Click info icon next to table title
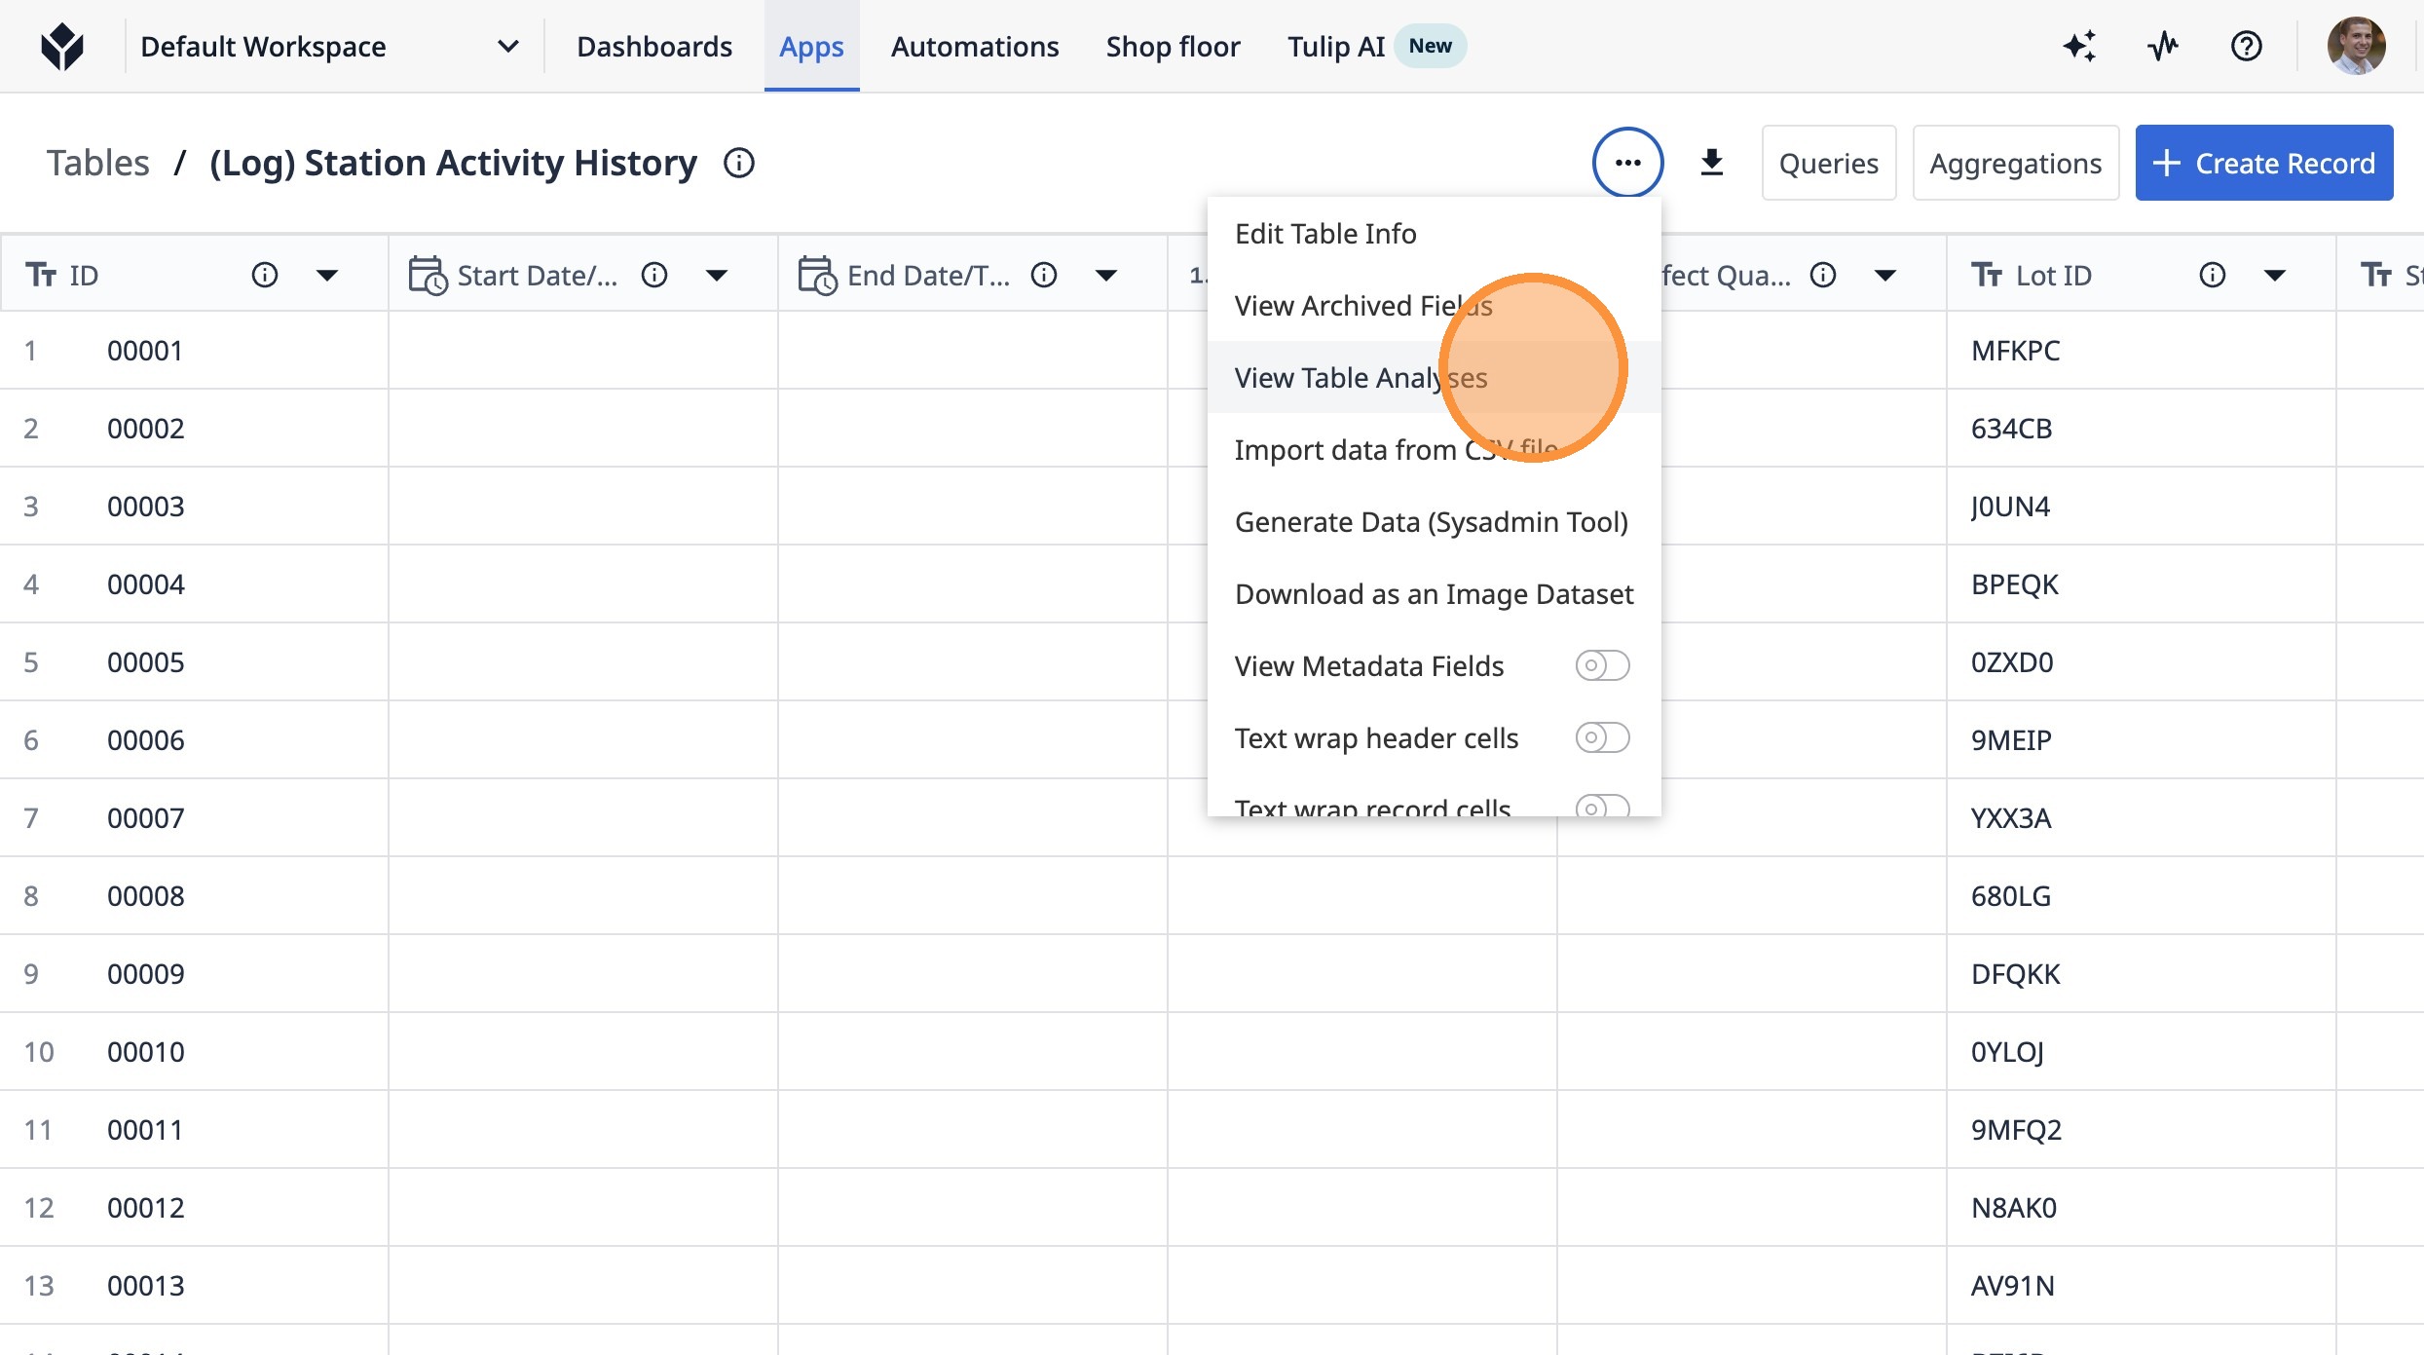The width and height of the screenshot is (2424, 1355). pos(739,163)
